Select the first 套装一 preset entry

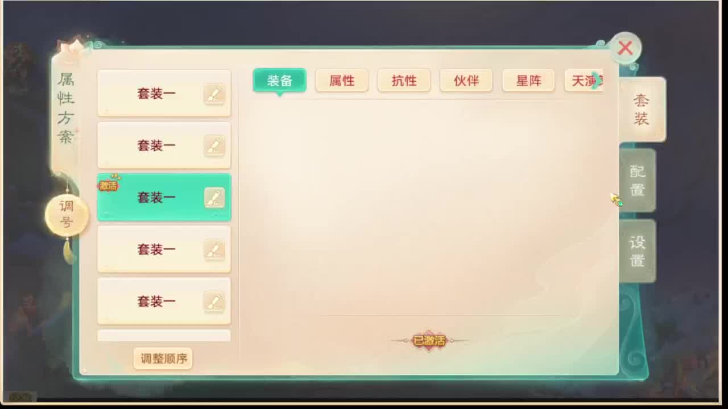tap(164, 94)
